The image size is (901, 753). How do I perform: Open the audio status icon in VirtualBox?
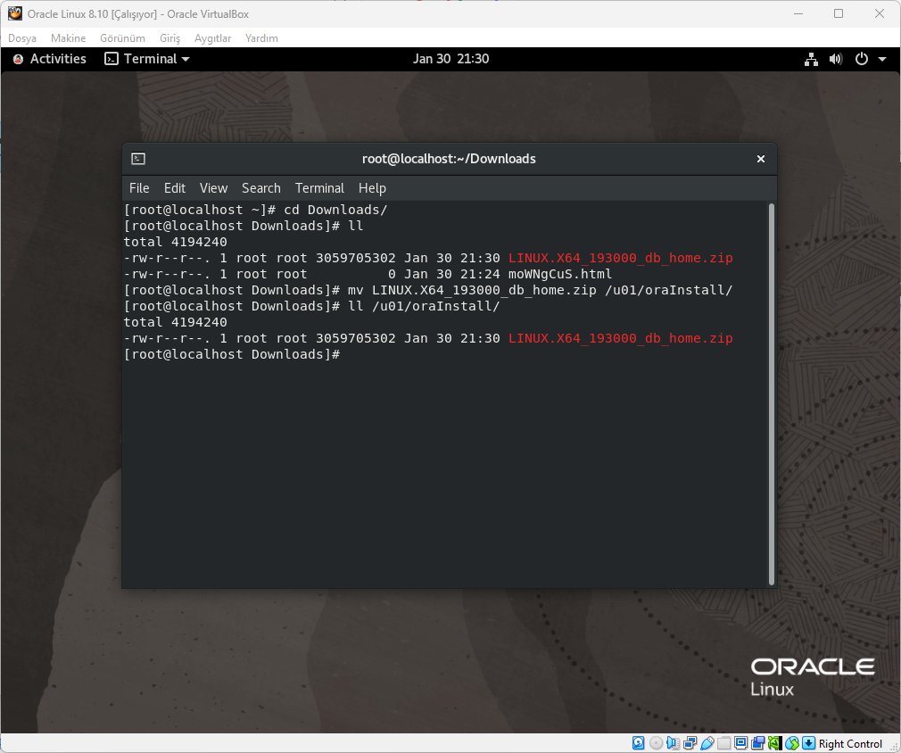coord(673,743)
